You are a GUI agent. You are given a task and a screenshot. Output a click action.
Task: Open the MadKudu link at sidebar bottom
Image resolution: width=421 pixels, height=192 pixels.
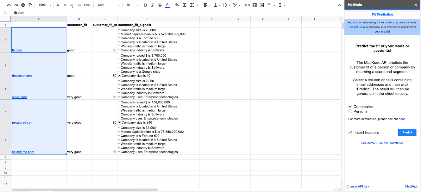click(412, 186)
